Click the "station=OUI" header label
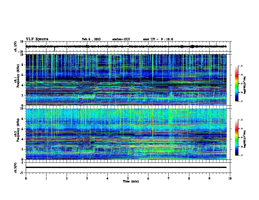 tap(121, 39)
